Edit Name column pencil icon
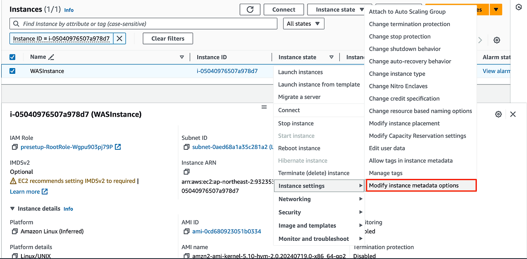The image size is (527, 259). pyautogui.click(x=51, y=57)
